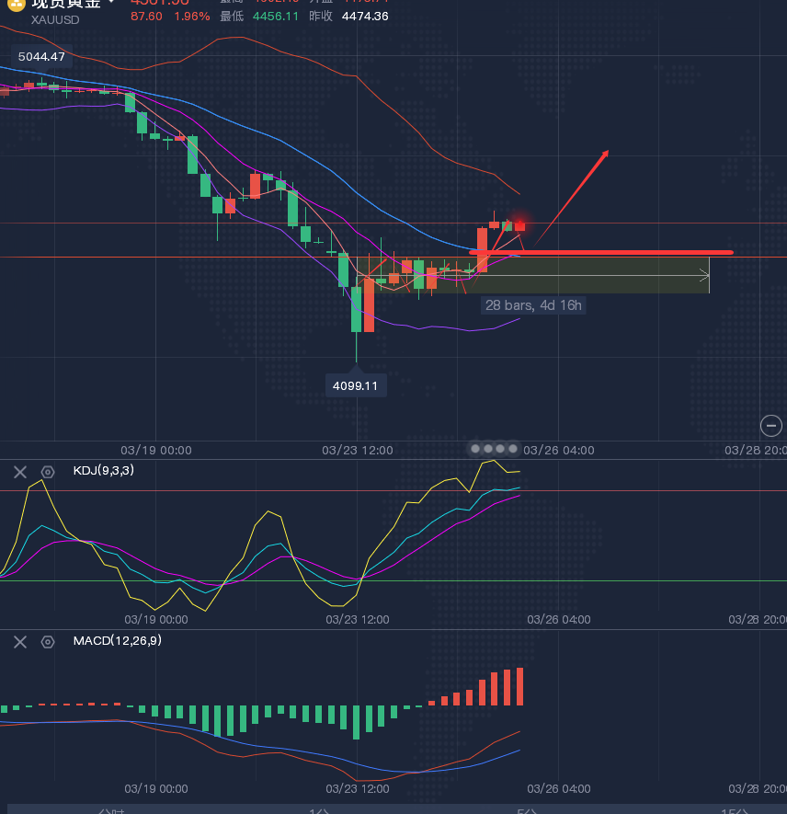Remove the KDJ(9,3,3) indicator with its X icon
This screenshot has height=814, width=787.
19,472
